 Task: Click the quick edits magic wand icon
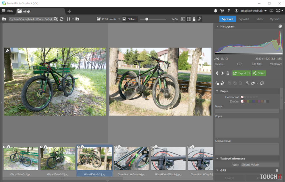[247, 83]
